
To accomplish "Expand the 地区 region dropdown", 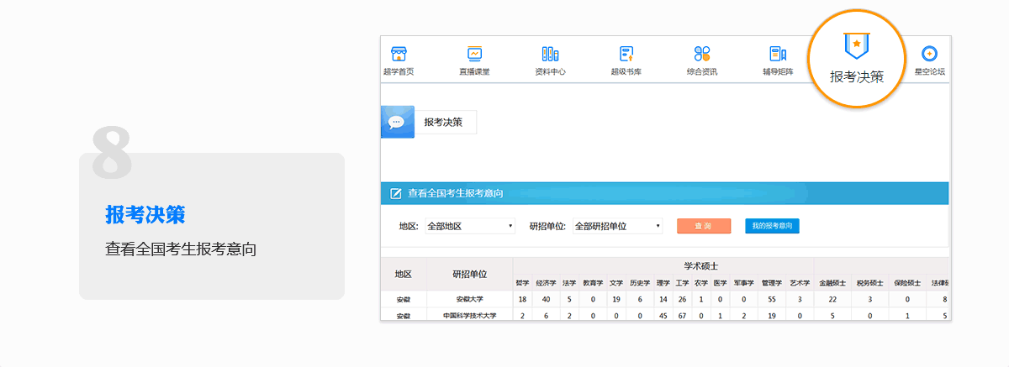I will point(469,226).
